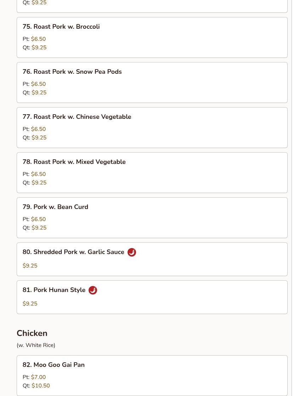Pick quart price for Roast Pork Mixed Vegetable
The width and height of the screenshot is (299, 396).
(39, 183)
